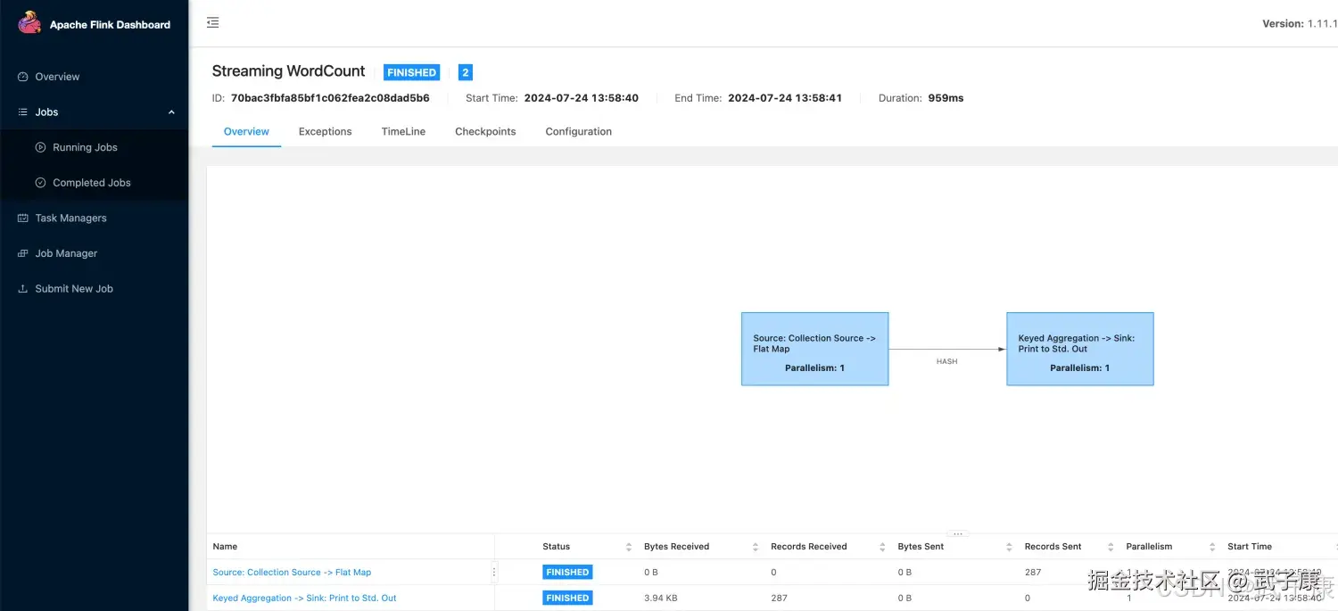Click the HASH edge label

click(x=946, y=361)
